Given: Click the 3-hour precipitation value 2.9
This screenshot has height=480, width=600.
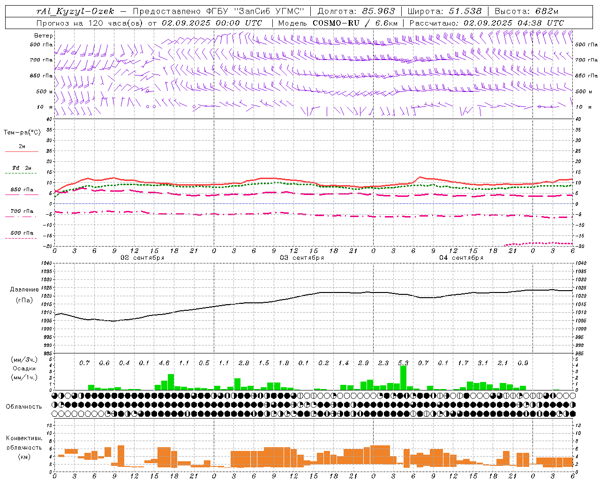Looking at the screenshot, I should [363, 363].
